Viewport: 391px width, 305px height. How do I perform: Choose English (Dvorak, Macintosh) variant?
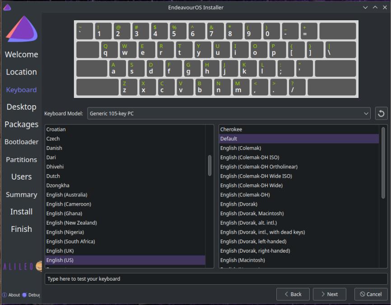coord(299,213)
